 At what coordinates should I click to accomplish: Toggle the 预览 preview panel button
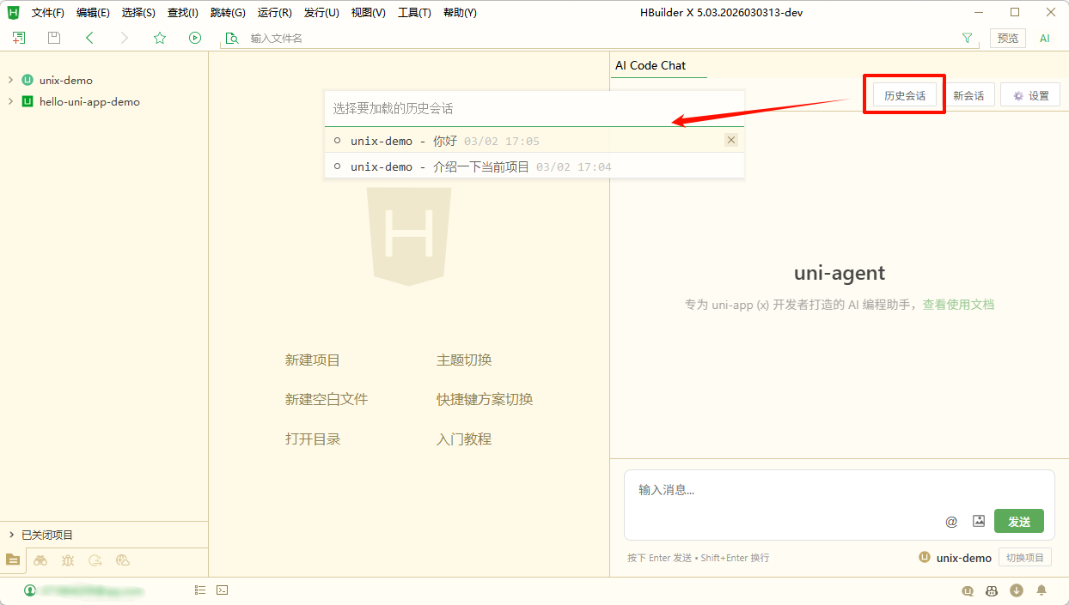[1007, 38]
